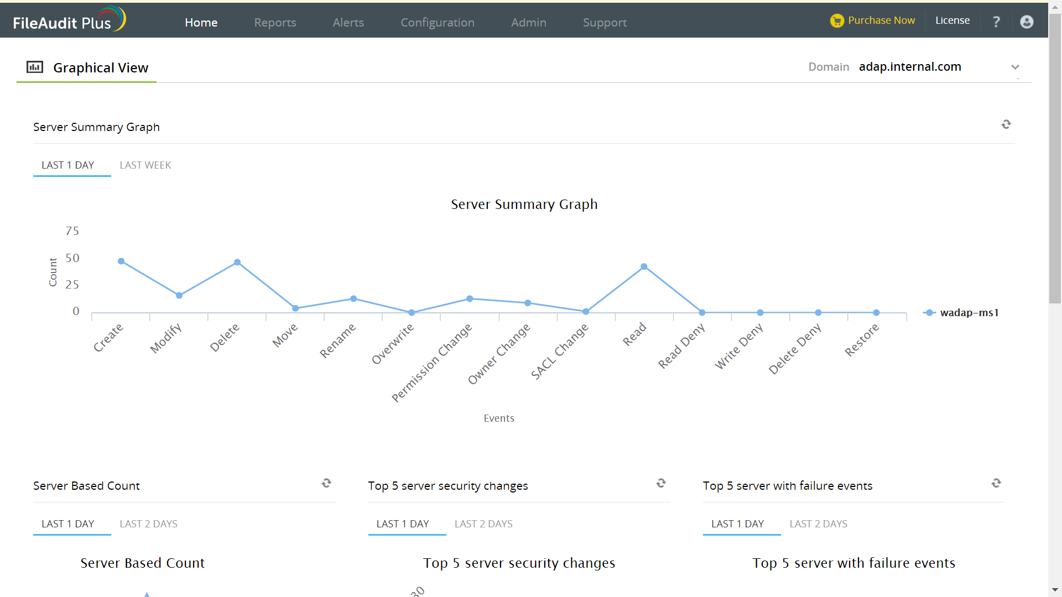The width and height of the screenshot is (1062, 597).
Task: Select Last 2 Days for Server Based Count
Action: click(x=148, y=524)
